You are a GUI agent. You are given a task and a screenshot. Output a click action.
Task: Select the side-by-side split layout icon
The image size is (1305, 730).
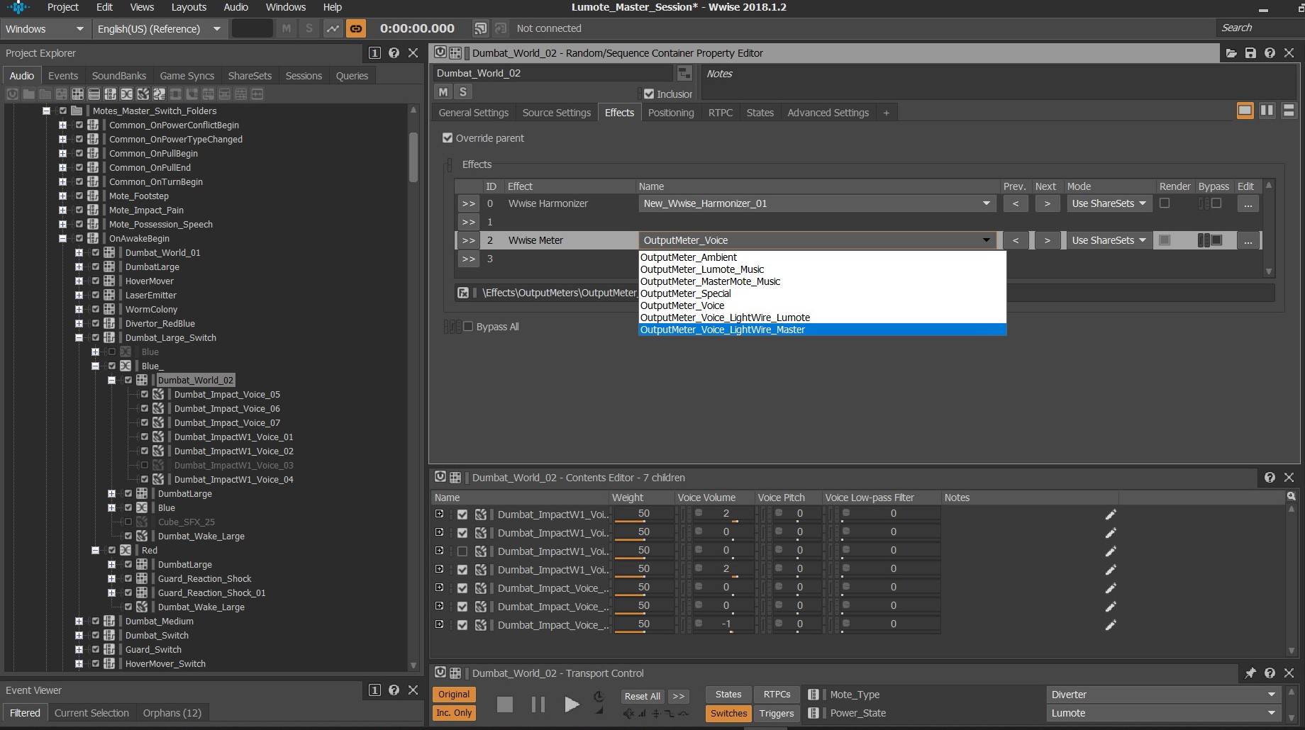(x=1267, y=111)
